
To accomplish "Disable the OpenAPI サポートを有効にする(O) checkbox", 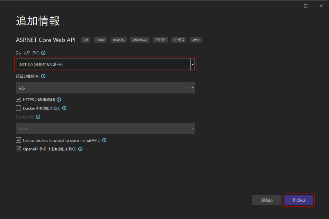I will (18, 149).
